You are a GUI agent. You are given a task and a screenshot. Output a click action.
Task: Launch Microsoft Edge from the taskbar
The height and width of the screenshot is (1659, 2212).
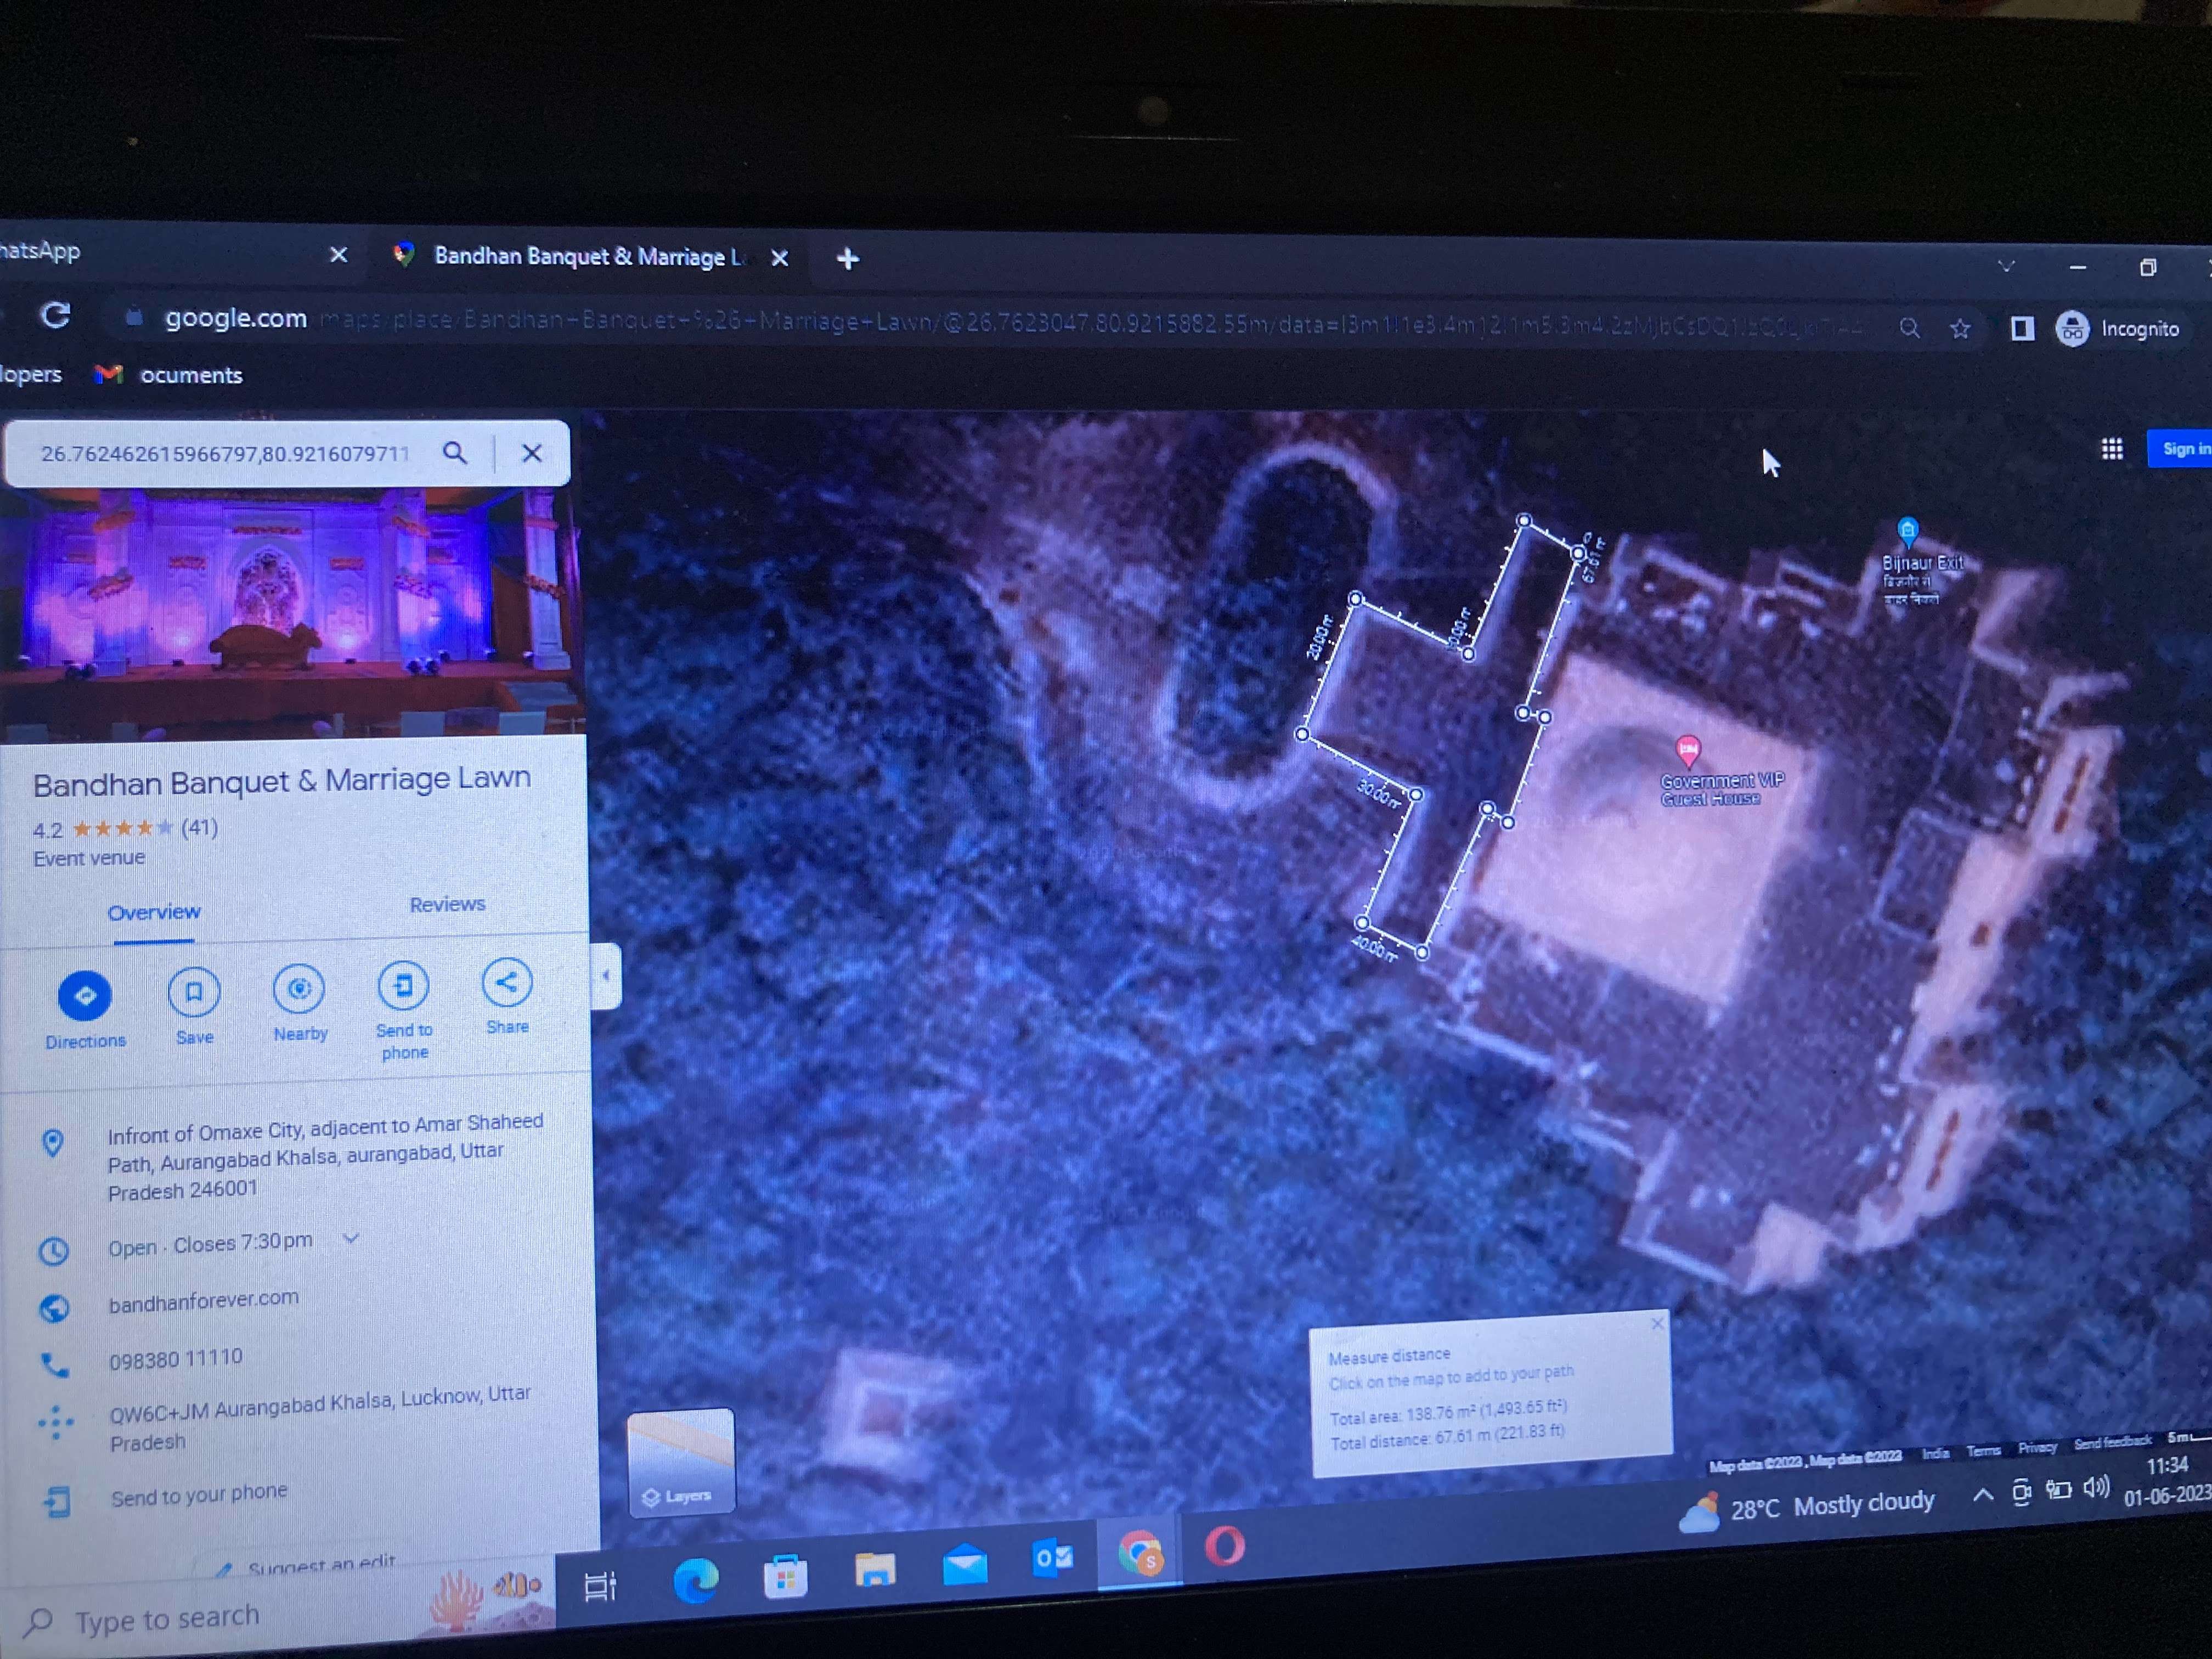(696, 1581)
